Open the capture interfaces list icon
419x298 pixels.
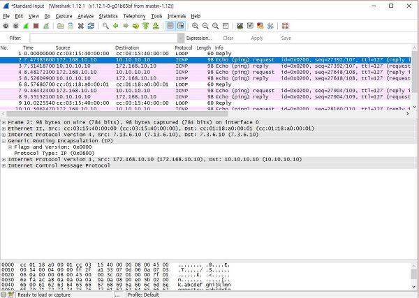pos(6,26)
